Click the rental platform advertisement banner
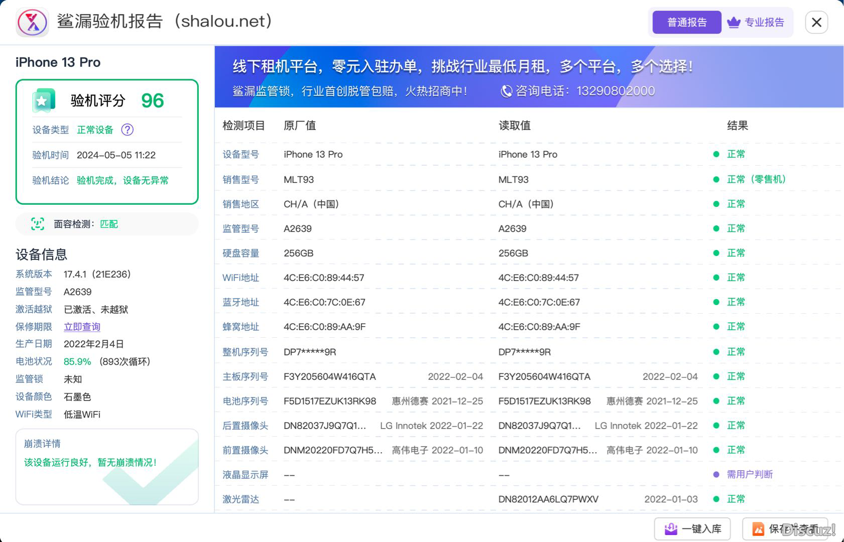844x542 pixels. tap(529, 77)
